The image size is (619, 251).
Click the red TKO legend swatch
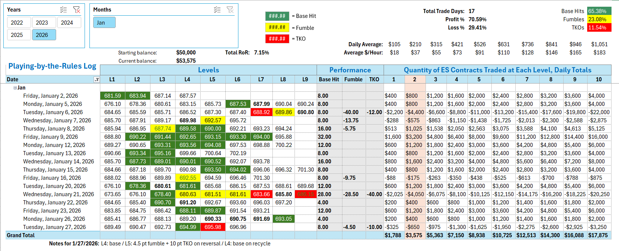point(277,39)
